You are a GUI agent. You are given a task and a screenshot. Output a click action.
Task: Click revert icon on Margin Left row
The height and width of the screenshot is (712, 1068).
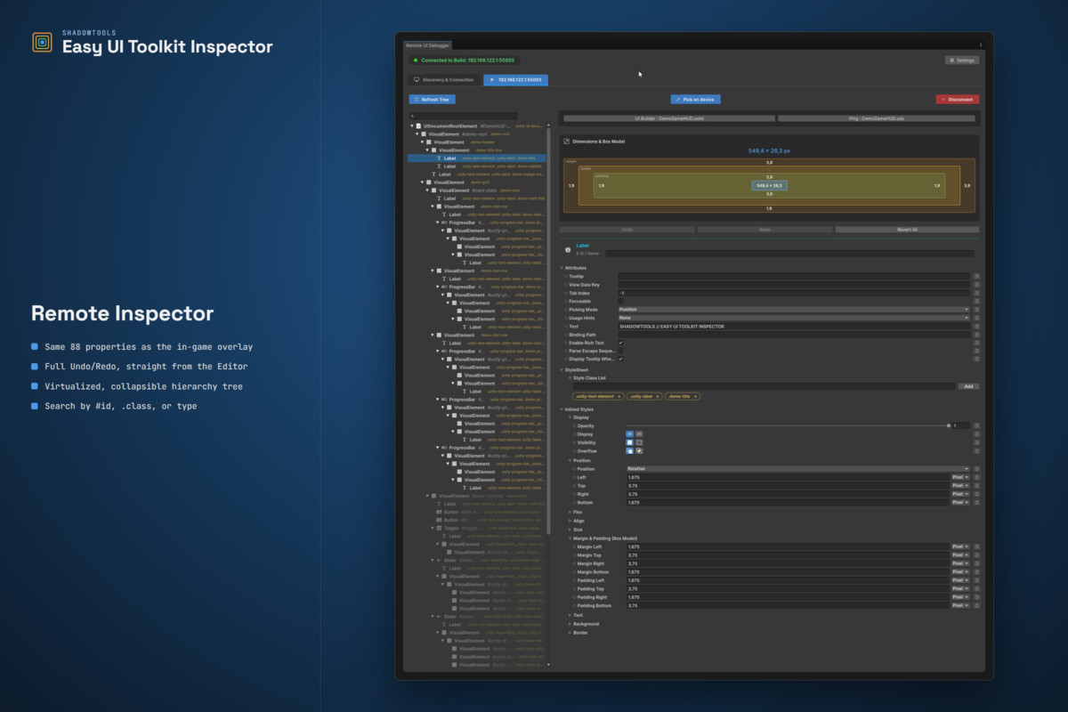[976, 546]
